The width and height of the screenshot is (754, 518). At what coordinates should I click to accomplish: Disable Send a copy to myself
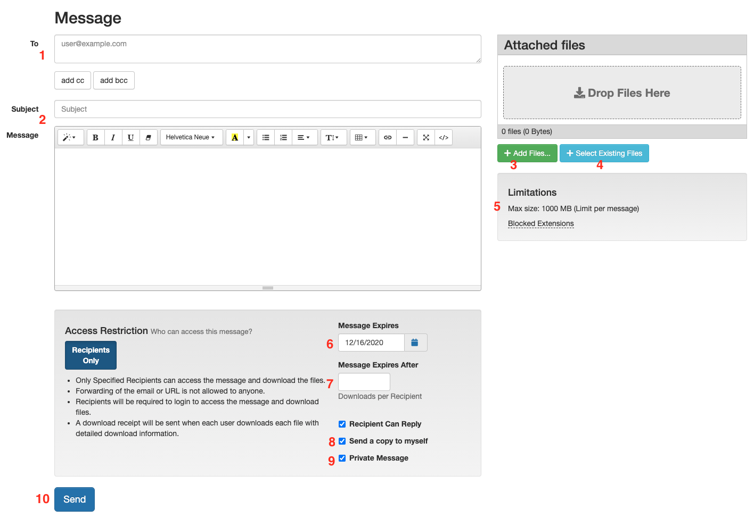tap(342, 441)
